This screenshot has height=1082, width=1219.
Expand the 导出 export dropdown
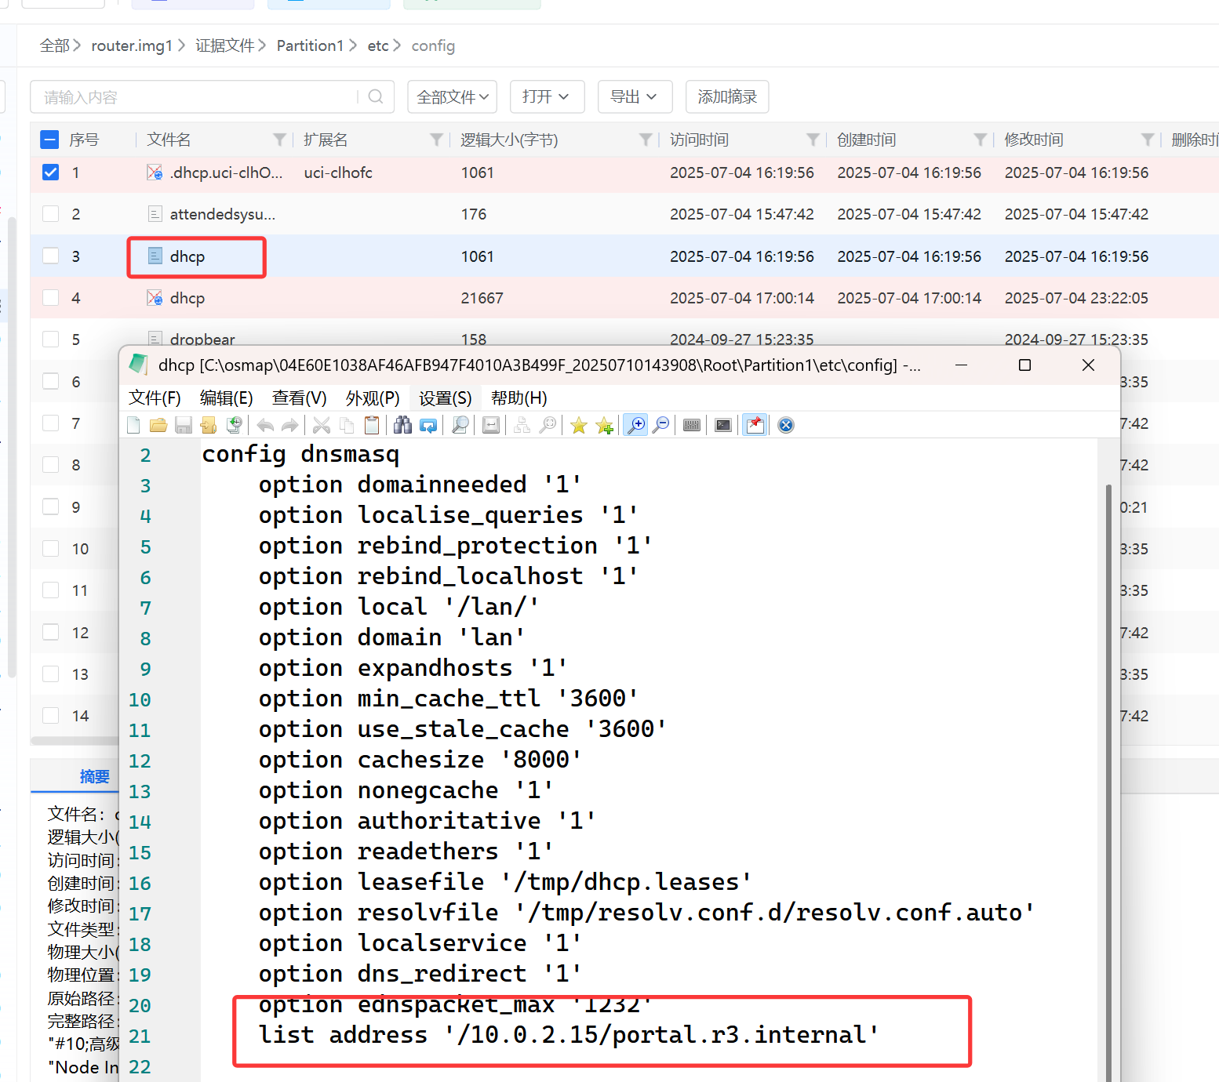click(634, 96)
